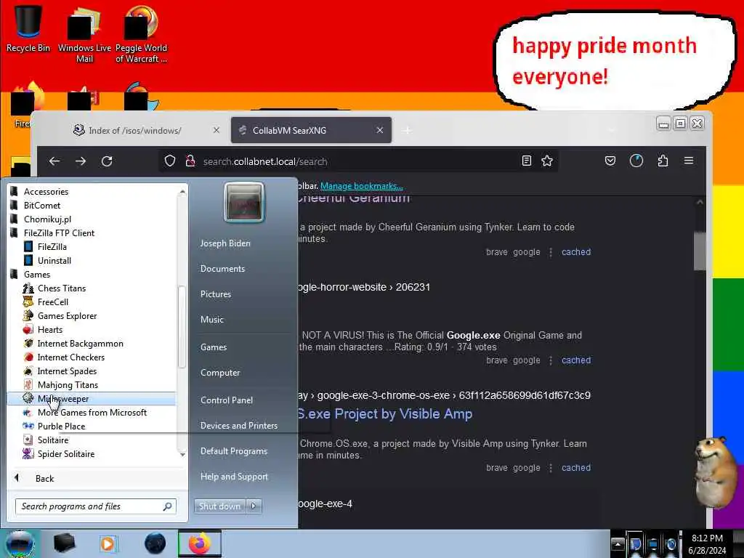
Task: Click the Windows Start orb
Action: click(20, 543)
